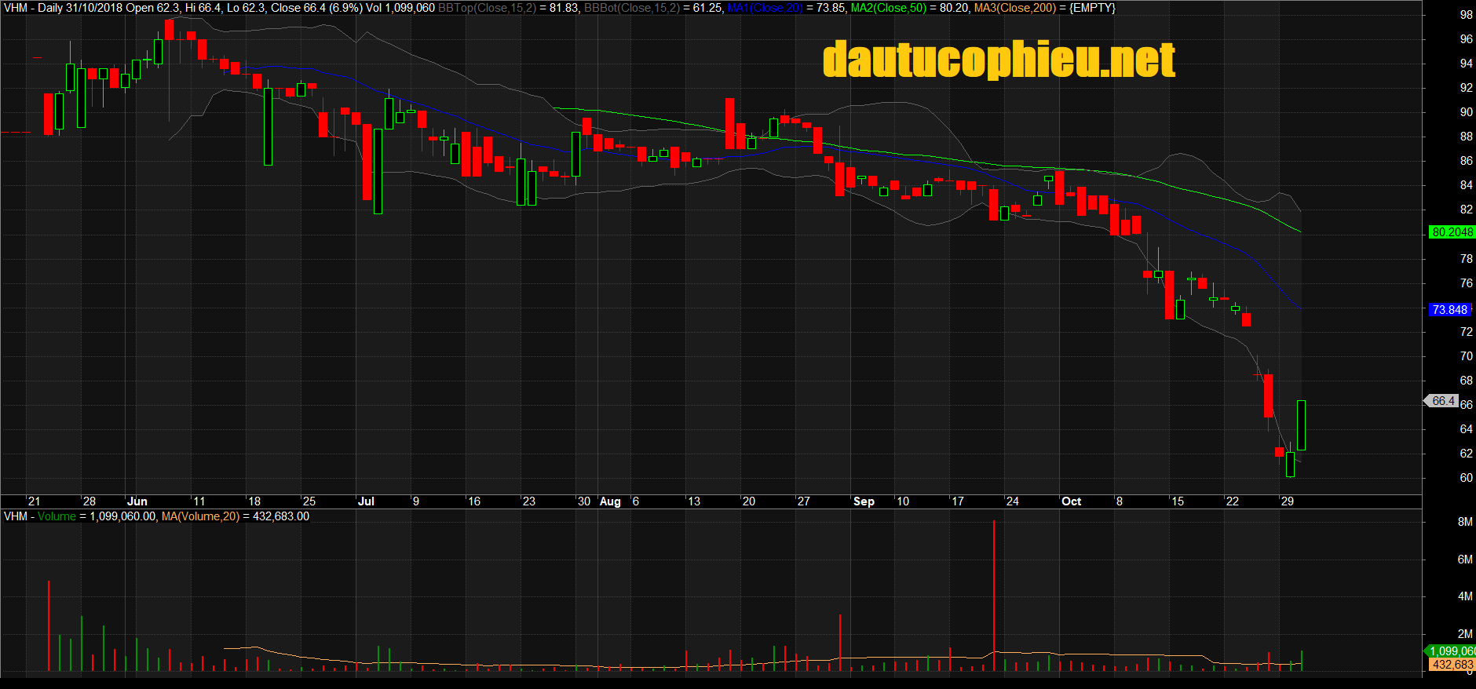Click the gray 66.4 last price marker
The image size is (1476, 689).
pyautogui.click(x=1443, y=401)
